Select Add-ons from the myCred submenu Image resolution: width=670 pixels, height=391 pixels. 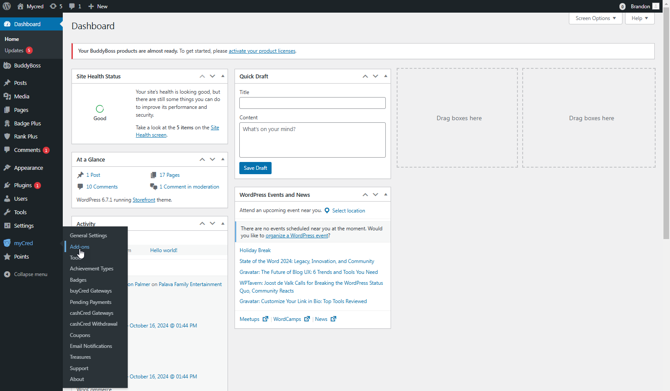tap(79, 246)
